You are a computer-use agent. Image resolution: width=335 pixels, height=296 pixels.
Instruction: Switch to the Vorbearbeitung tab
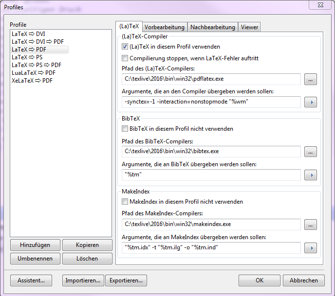164,27
